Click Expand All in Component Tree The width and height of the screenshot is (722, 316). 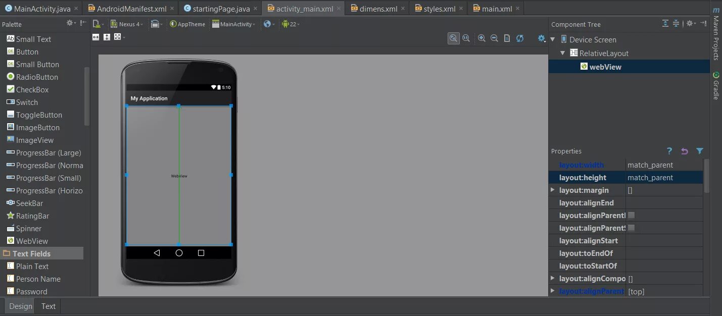tap(665, 24)
